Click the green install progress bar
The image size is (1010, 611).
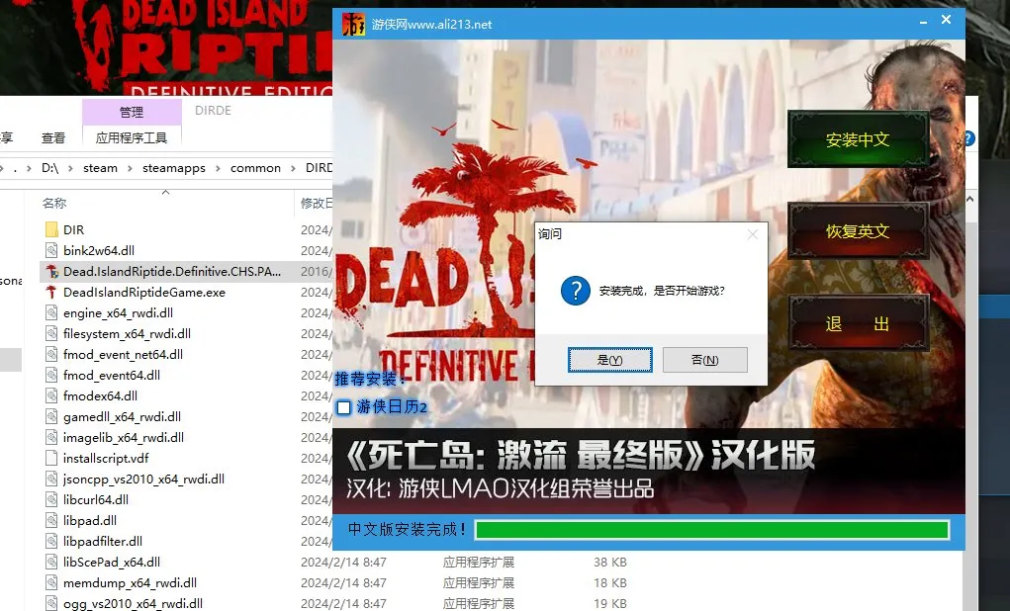click(x=712, y=530)
